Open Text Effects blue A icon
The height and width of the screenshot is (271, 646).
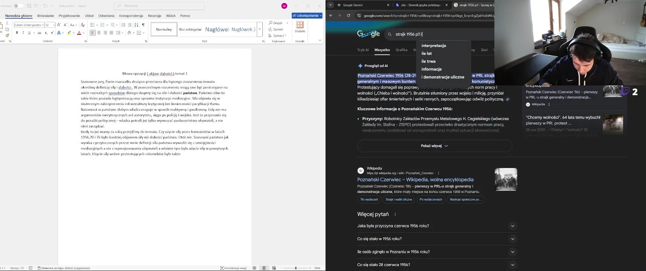click(x=59, y=33)
